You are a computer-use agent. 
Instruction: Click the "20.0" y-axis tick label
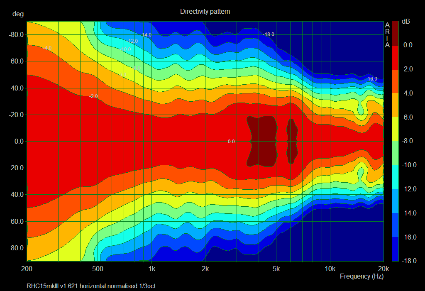coord(17,168)
